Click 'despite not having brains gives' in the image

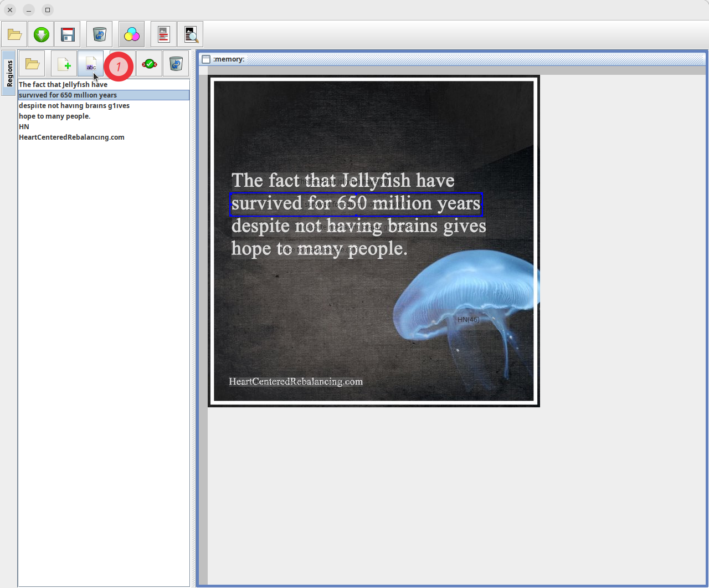pyautogui.click(x=358, y=226)
